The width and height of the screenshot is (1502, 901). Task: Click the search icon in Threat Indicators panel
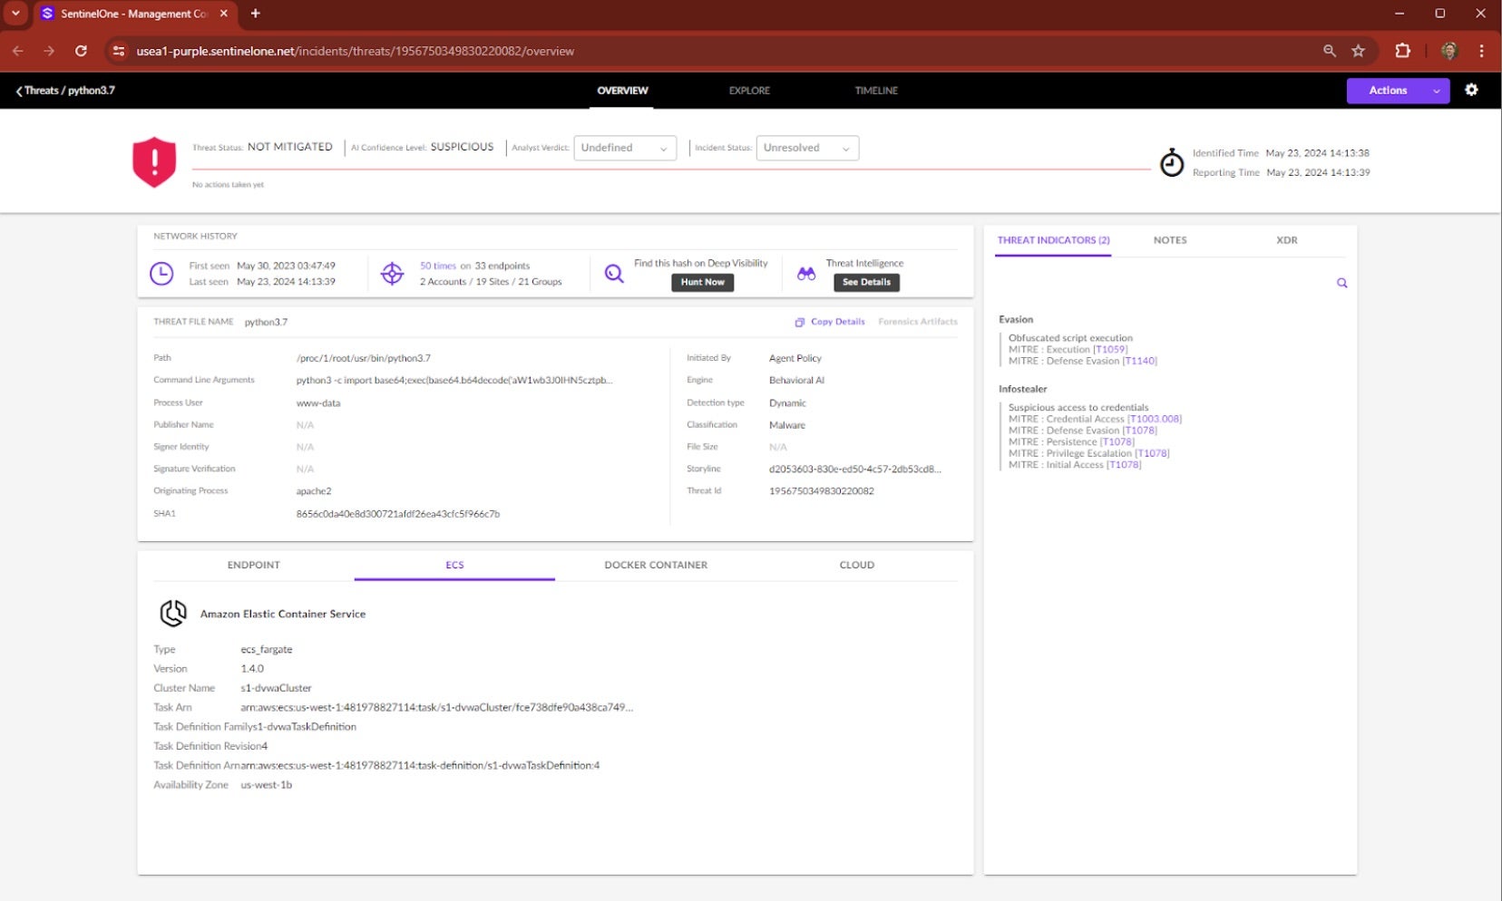pos(1341,283)
